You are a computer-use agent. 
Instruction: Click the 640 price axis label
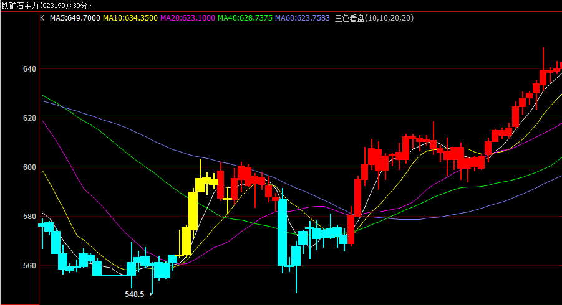29,69
